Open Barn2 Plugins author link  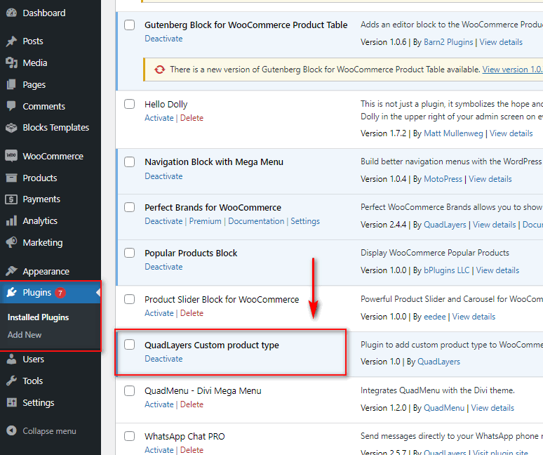point(448,42)
